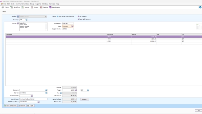Click the Amount column header
Image resolution: width=202 pixels, height=114 pixels.
[x=144, y=35]
